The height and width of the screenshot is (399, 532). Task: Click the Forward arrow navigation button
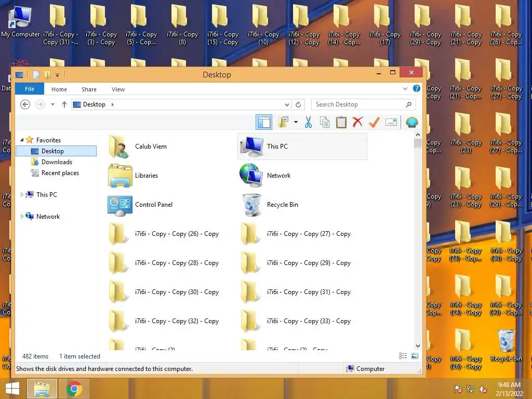pos(40,104)
